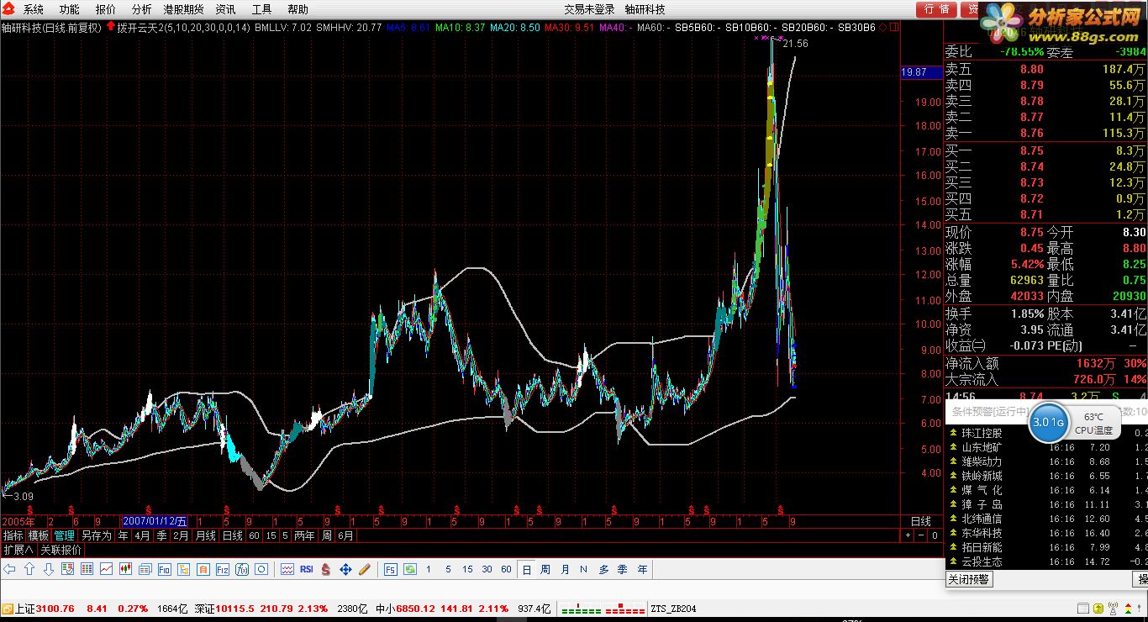Click the F5 toolbar icon
The image size is (1148, 622).
(391, 569)
